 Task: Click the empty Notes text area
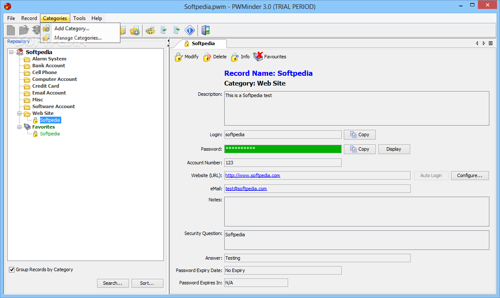click(x=357, y=212)
